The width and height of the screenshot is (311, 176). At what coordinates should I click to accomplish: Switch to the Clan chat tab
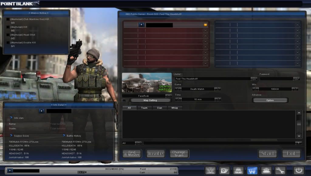click(160, 108)
